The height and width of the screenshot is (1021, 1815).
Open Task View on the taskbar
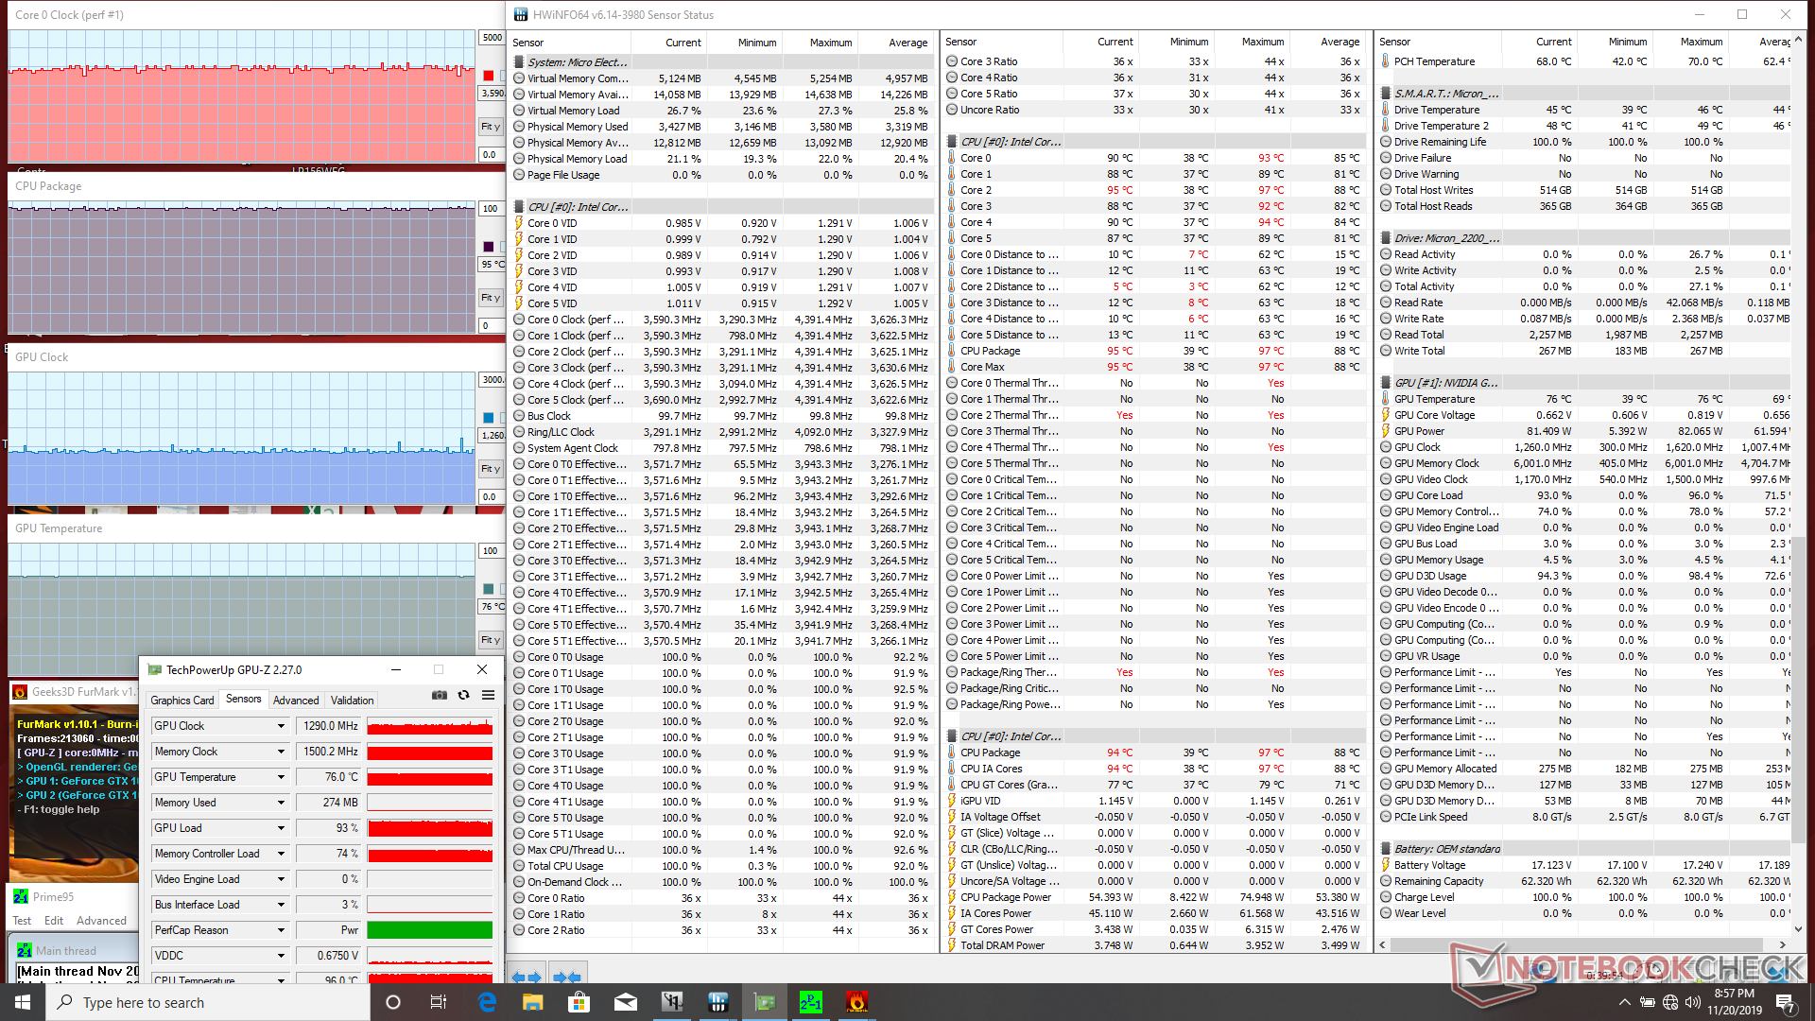(439, 1002)
